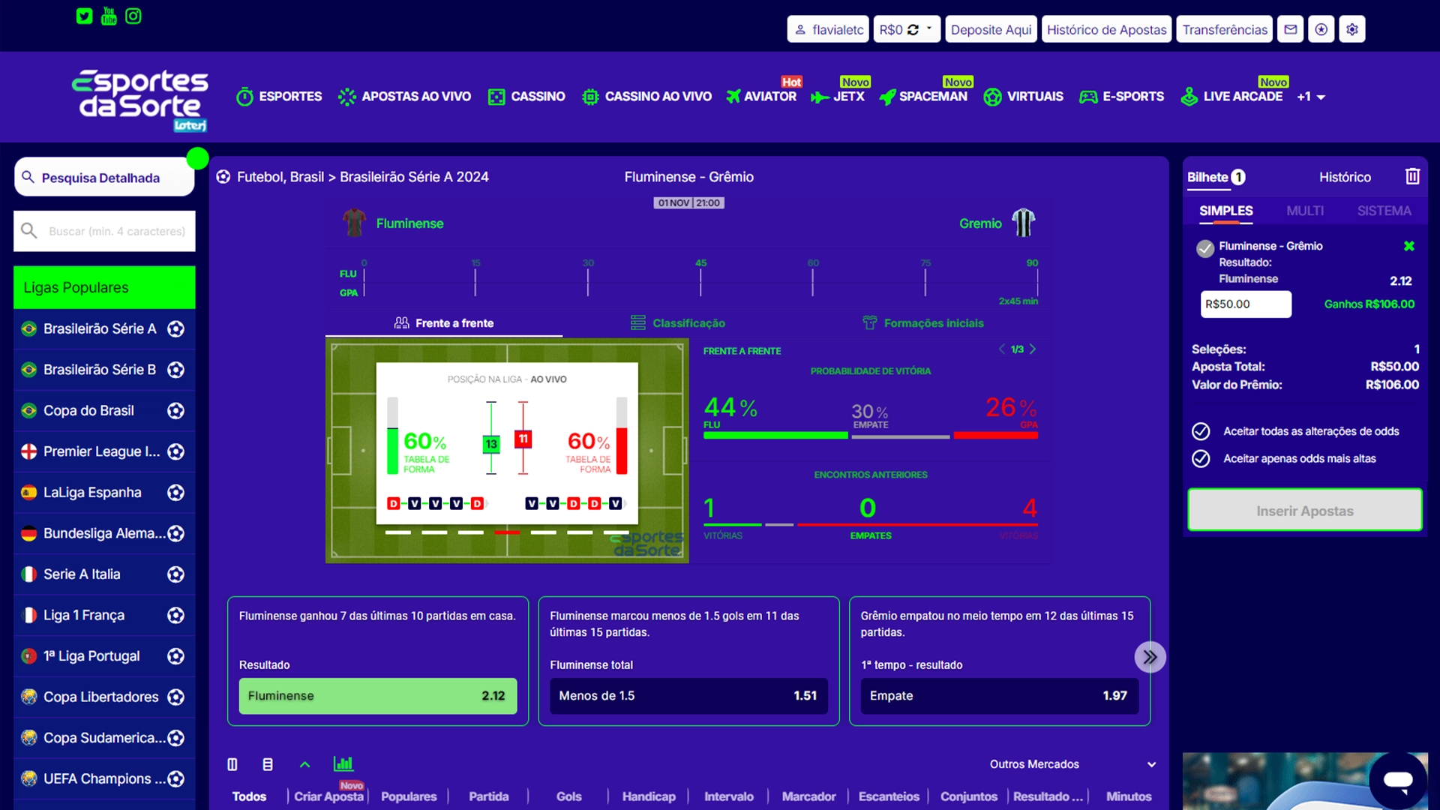Show next betting tip cards
The height and width of the screenshot is (810, 1440).
1150,657
